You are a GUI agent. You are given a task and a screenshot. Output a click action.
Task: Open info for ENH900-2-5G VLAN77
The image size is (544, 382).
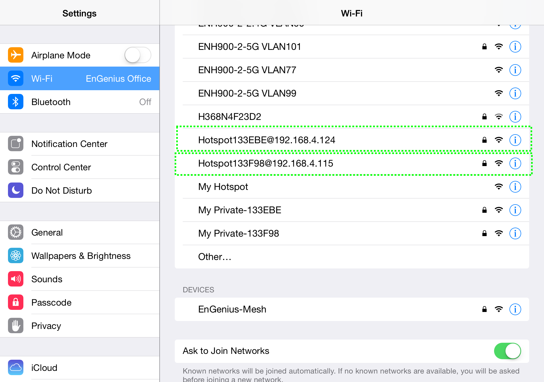tap(515, 70)
